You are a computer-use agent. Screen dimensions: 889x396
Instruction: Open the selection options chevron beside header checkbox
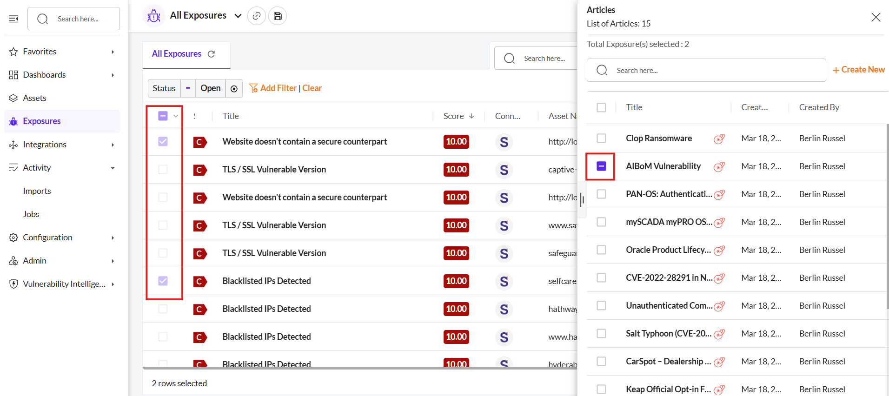point(176,116)
